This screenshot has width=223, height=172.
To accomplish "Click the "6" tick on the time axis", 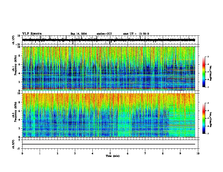I will (x=128, y=153).
